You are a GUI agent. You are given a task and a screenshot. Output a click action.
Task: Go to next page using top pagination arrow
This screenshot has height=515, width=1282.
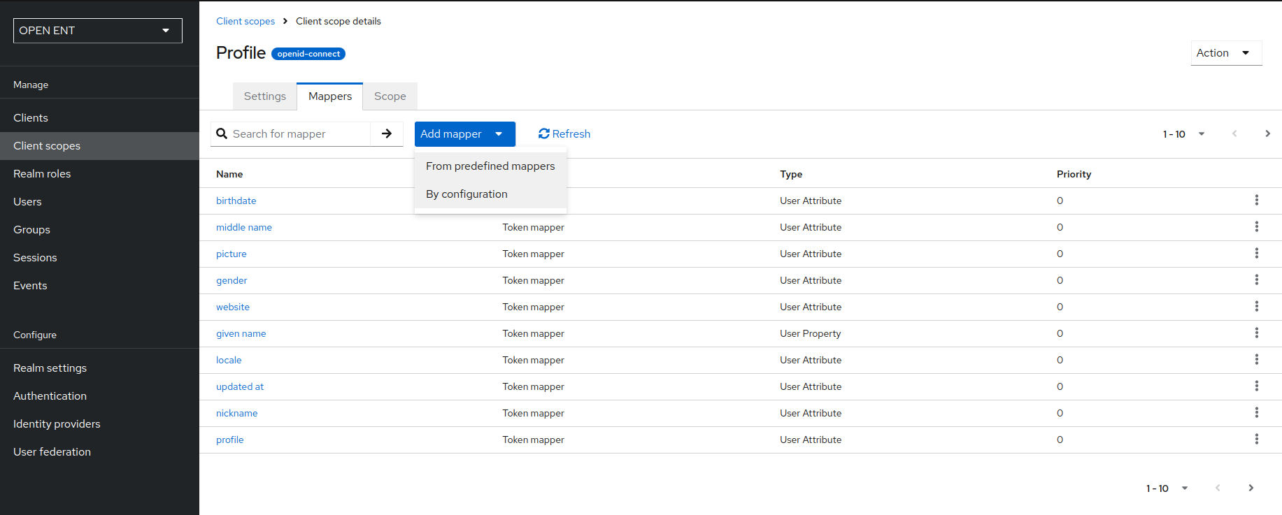pos(1267,133)
